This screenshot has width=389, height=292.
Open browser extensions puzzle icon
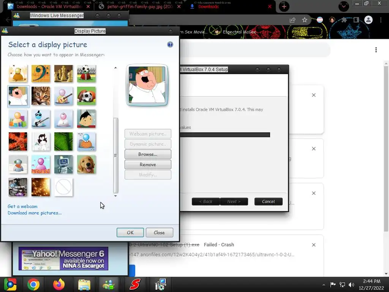[344, 20]
